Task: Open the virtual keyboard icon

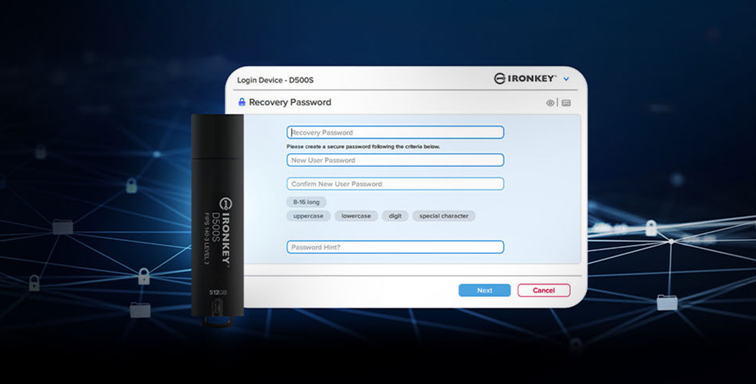Action: (x=566, y=103)
